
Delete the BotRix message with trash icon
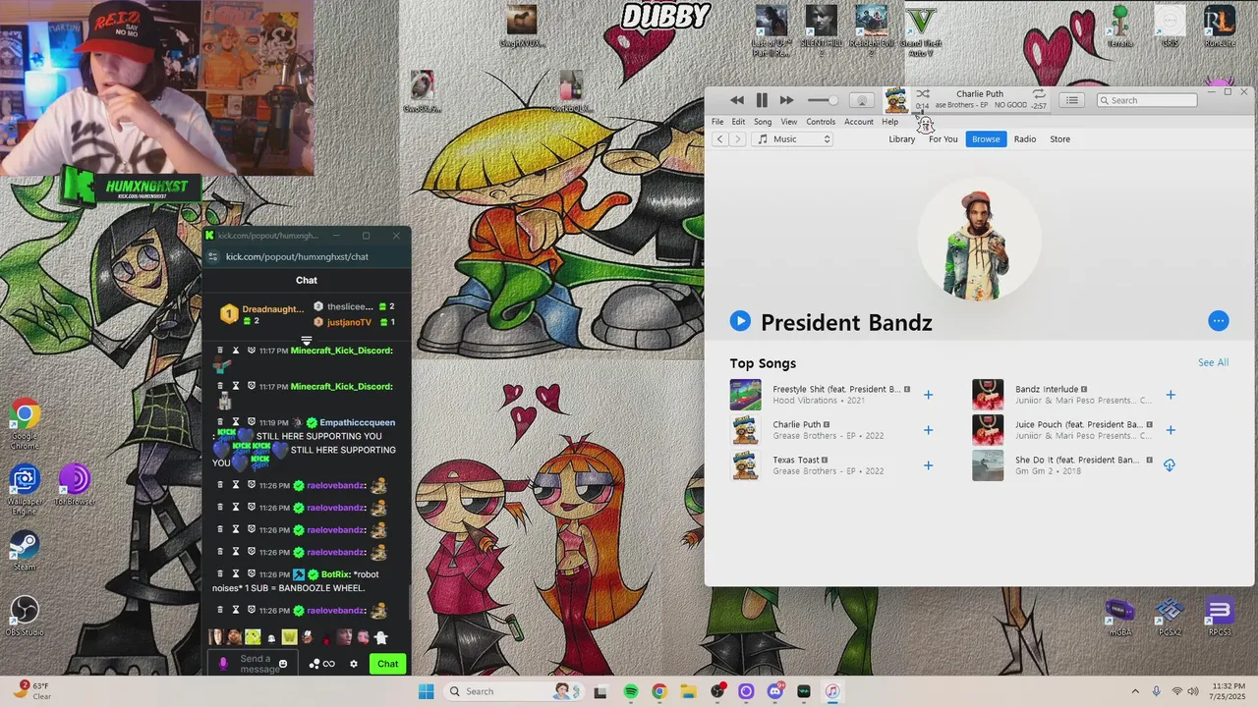tap(220, 574)
